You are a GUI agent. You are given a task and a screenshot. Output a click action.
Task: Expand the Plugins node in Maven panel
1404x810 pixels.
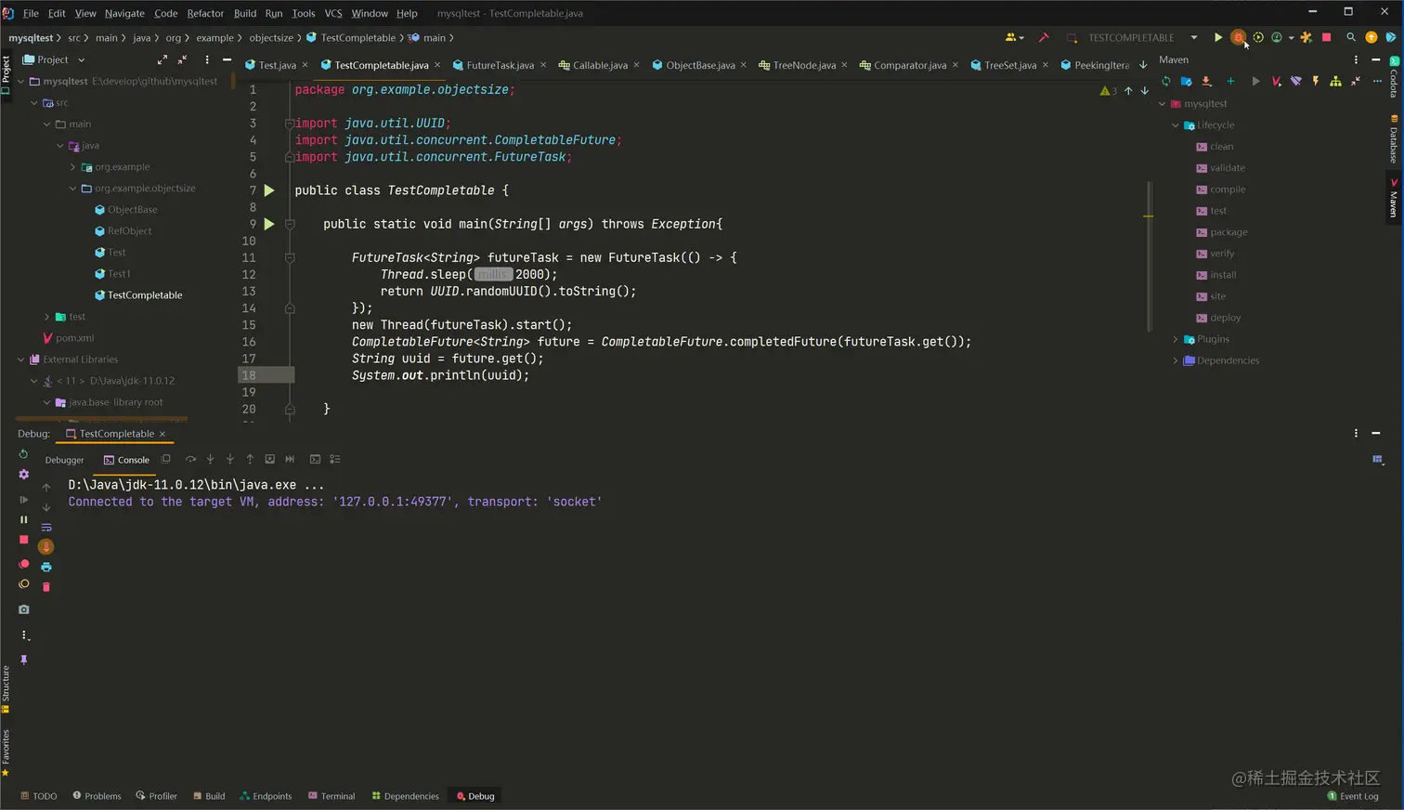coord(1176,339)
